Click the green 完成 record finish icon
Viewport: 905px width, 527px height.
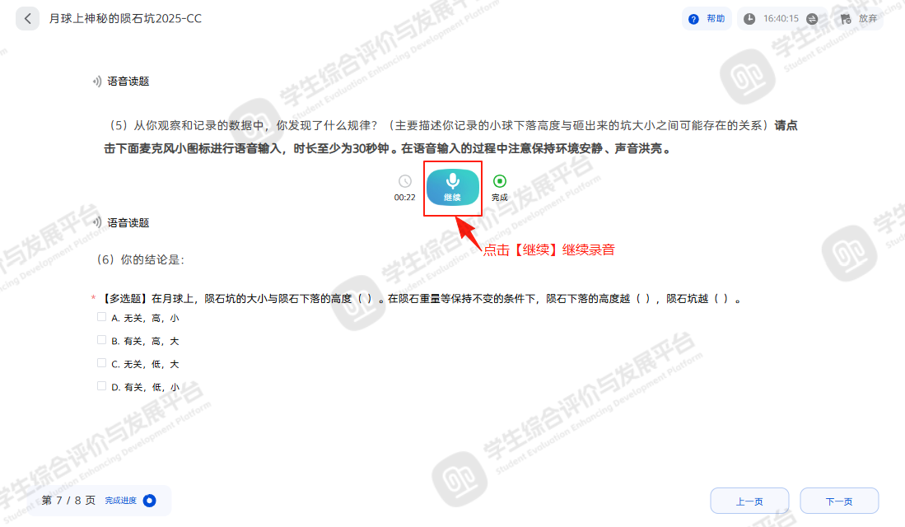pyautogui.click(x=499, y=181)
